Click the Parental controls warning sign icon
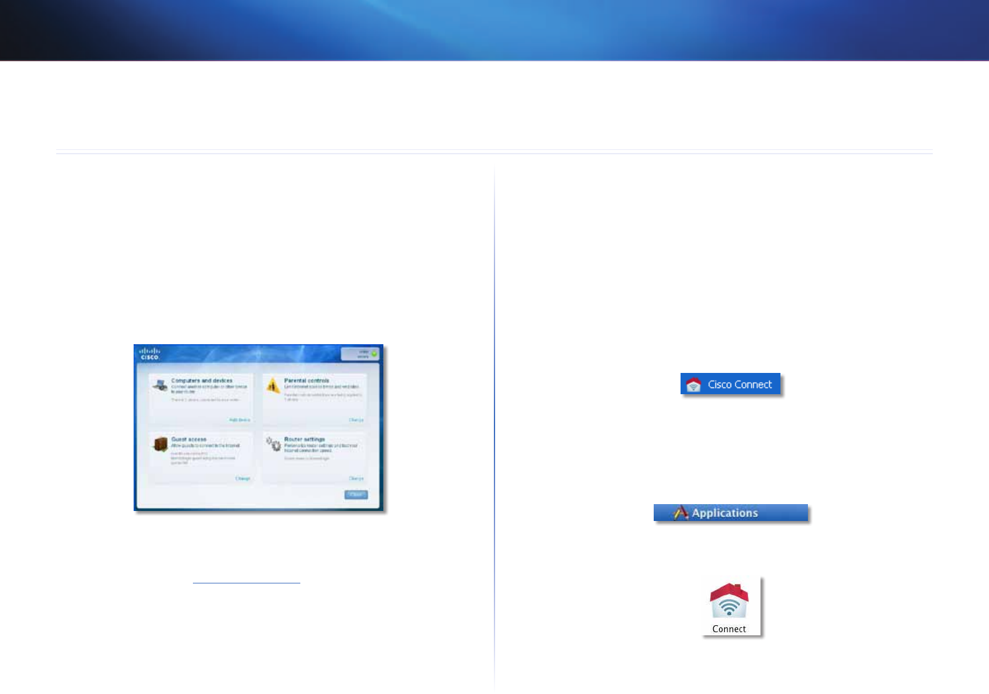Screen dimensions: 989x694 [273, 385]
